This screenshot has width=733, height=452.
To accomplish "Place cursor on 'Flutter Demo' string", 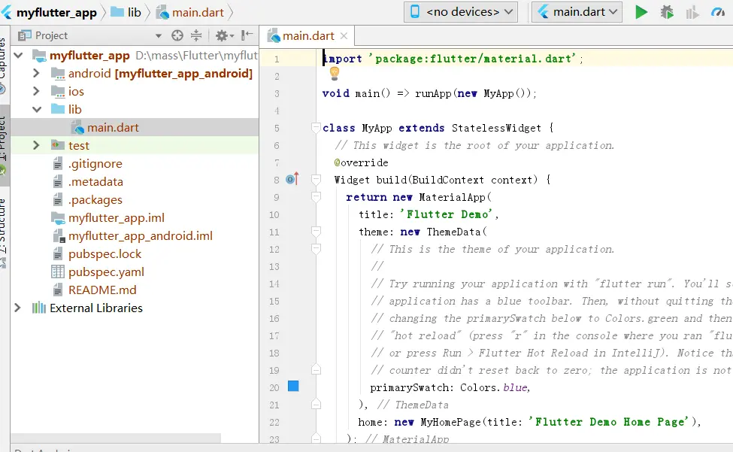I will pos(447,214).
